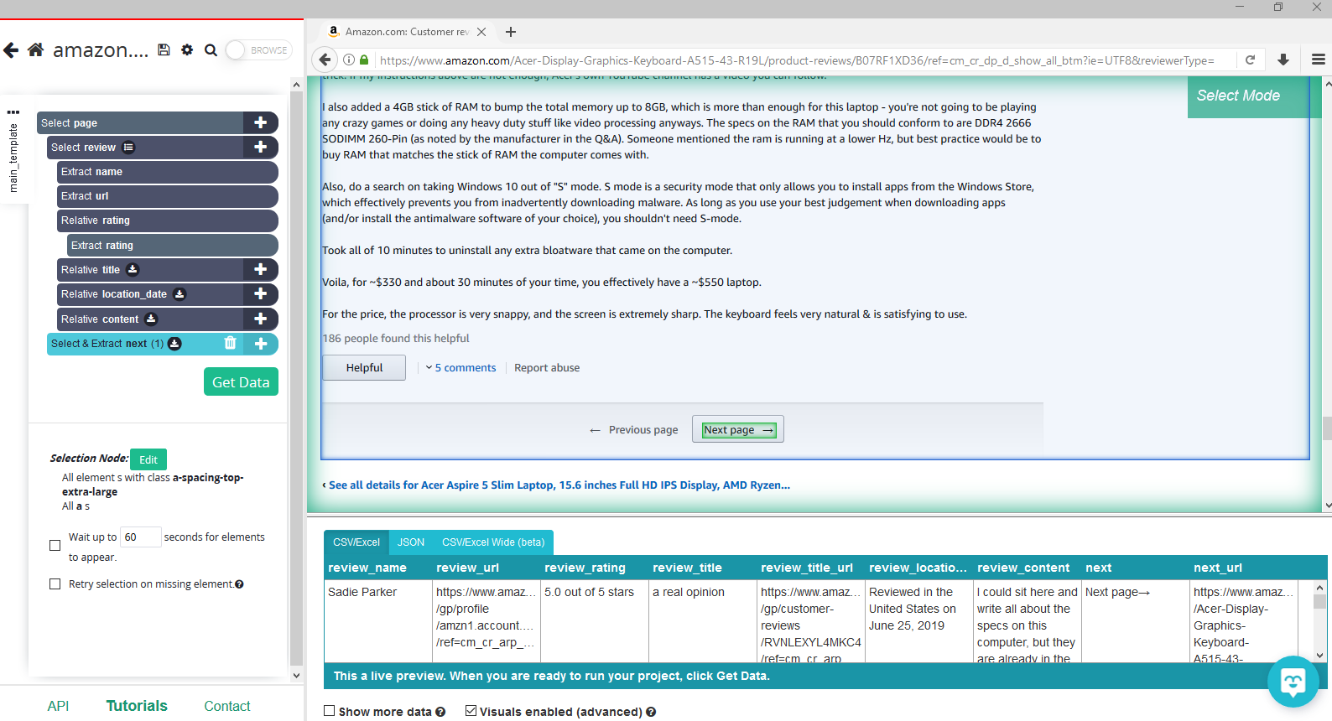1332x721 pixels.
Task: Close the Amazon Customer reviews browser tab
Action: coord(481,32)
